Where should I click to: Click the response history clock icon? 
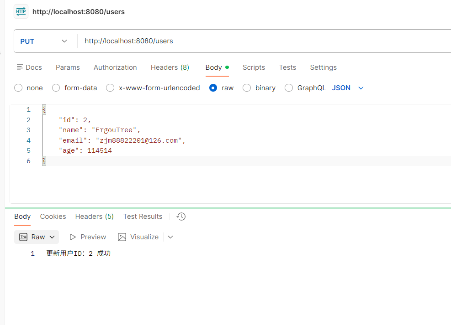tap(181, 217)
